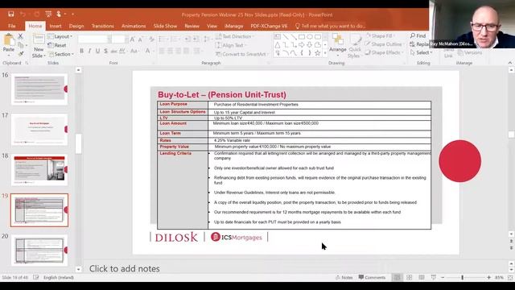The image size is (515, 290).
Task: Increase list indent level
Action: click(196, 39)
